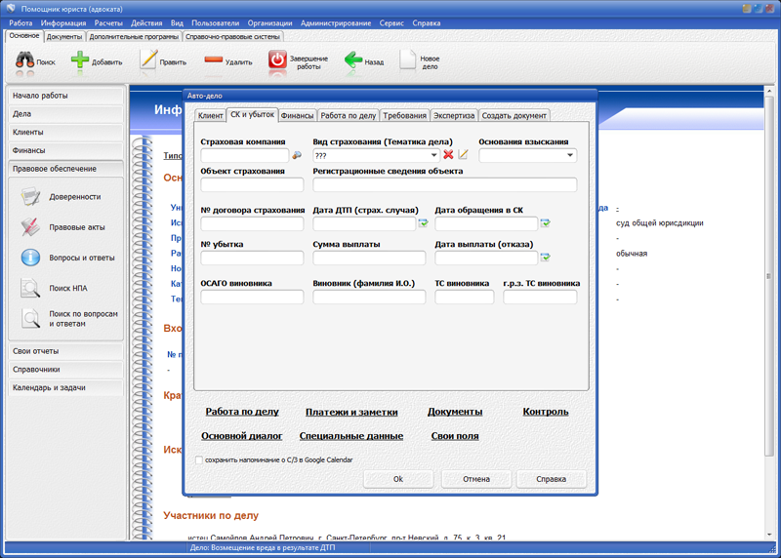The image size is (781, 558).
Task: Click into the Сумма выплаты field
Action: [369, 258]
